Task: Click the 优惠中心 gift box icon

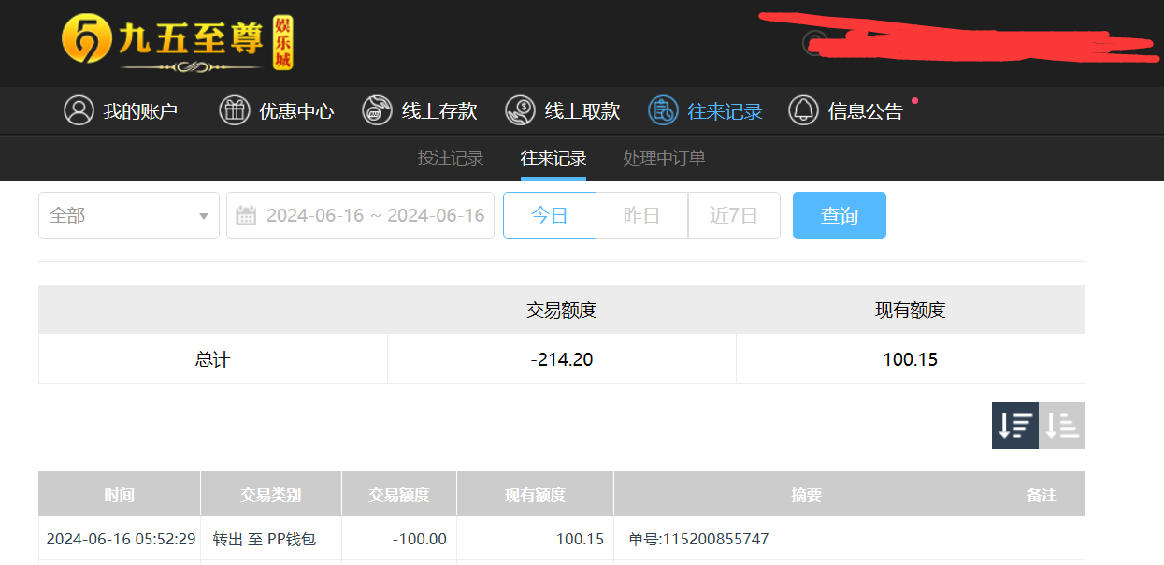Action: (234, 110)
